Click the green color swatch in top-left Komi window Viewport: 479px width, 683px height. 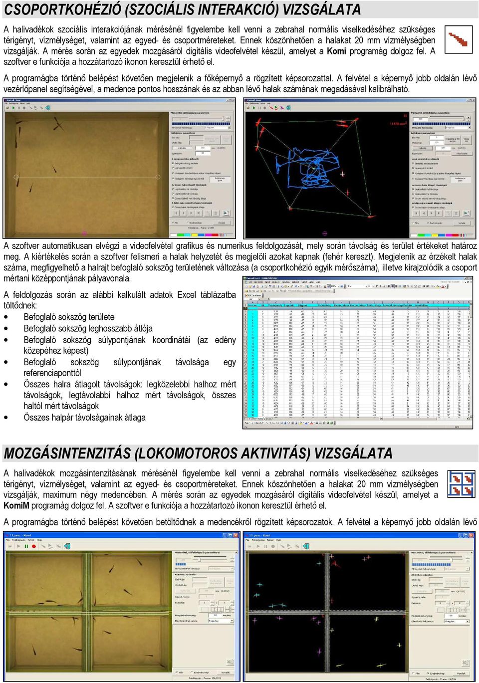click(x=181, y=235)
